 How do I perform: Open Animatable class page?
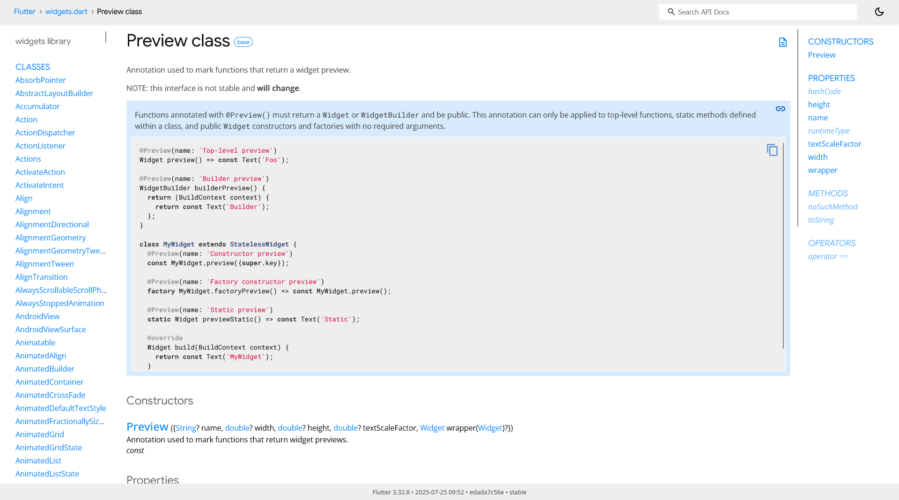[x=35, y=343]
